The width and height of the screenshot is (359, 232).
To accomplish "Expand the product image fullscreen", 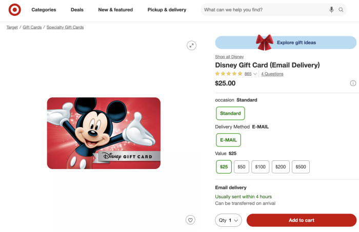I will point(191,46).
